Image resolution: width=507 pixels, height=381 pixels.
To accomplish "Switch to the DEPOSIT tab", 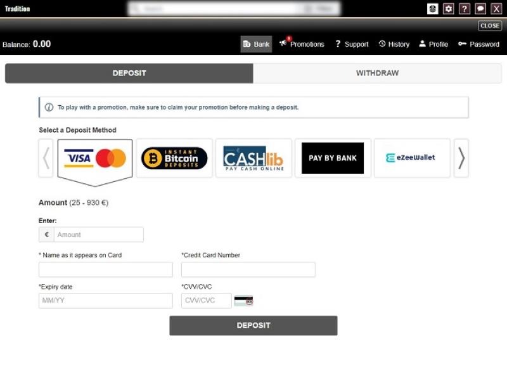I will click(x=129, y=73).
